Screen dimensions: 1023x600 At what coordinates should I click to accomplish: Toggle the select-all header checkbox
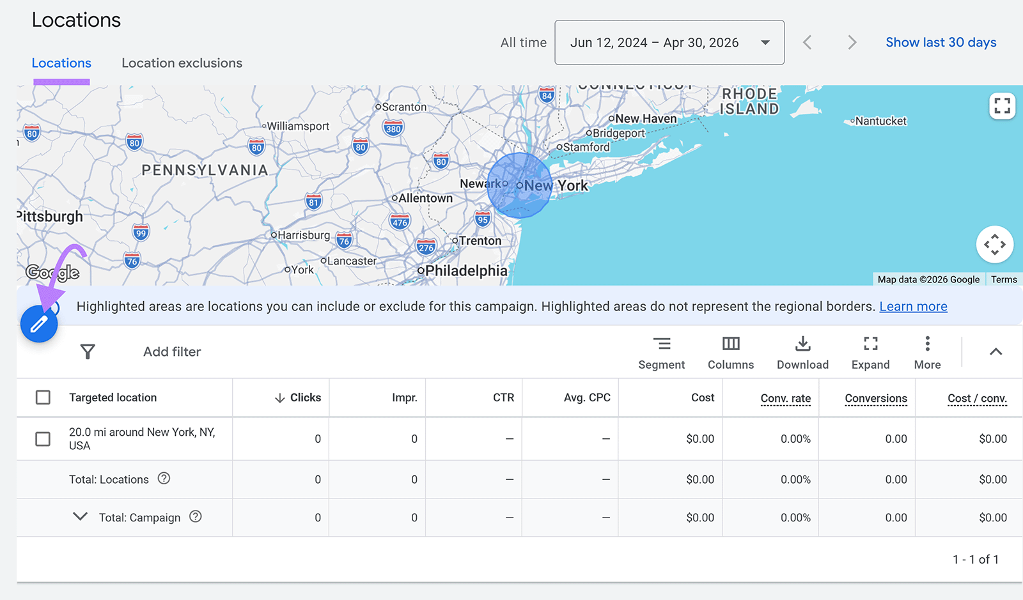click(x=43, y=397)
